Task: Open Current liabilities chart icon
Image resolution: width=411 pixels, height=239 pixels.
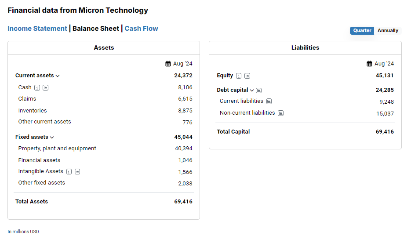Action: (x=269, y=101)
